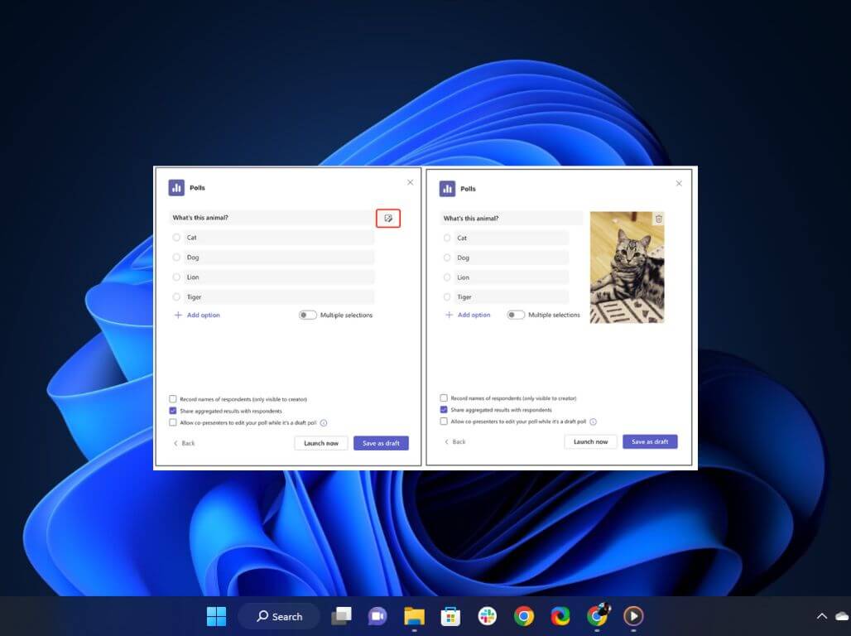Uncheck Share aggregated results in right poll
The height and width of the screenshot is (636, 851).
pyautogui.click(x=444, y=410)
